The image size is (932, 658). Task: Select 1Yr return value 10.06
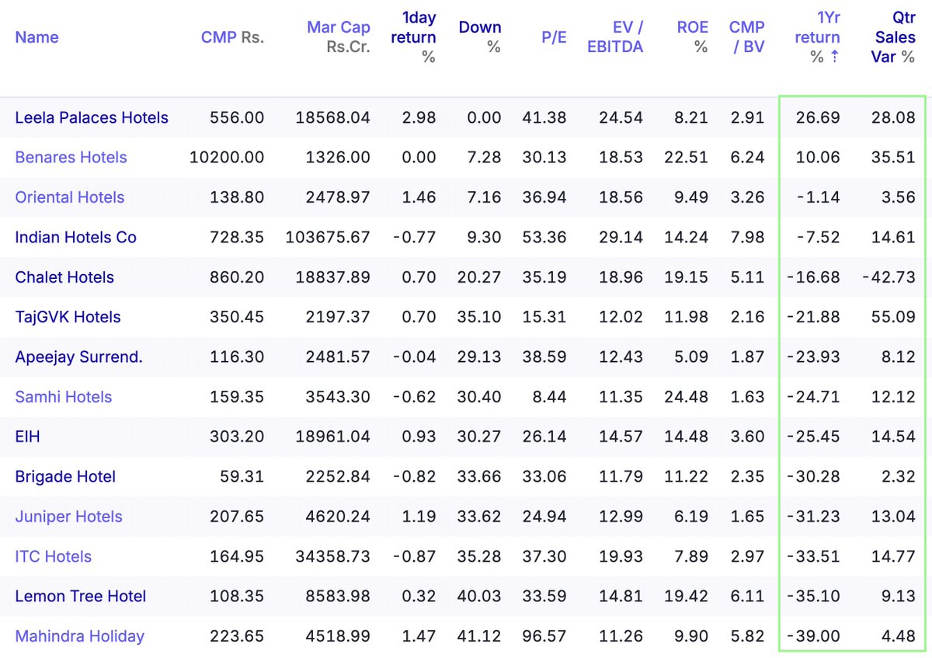818,158
